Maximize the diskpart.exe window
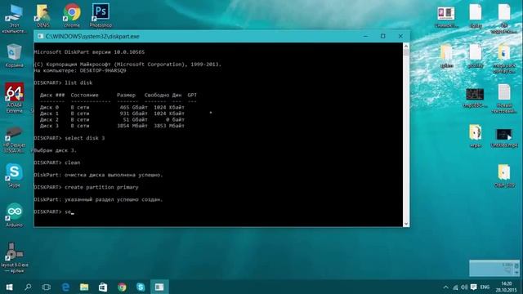This screenshot has height=294, width=523. 383,36
